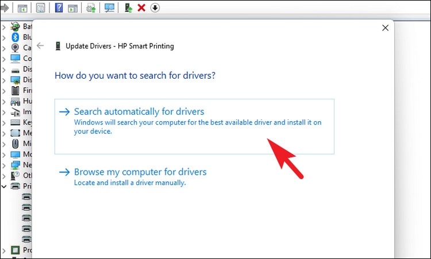
Task: Expand the 'Fir' firmware tree chevron
Action: coord(4,91)
